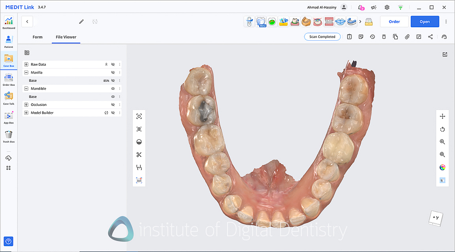455x252 pixels.
Task: Toggle Maxilla visibility eye icon
Action: (113, 72)
